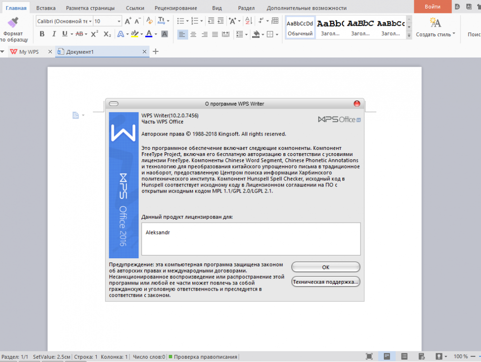Viewport: 481px width, 362px height.
Task: Toggle bulleted list
Action: pos(180,21)
